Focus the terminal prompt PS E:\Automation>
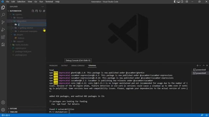The width and height of the screenshot is (209, 117). 58,112
